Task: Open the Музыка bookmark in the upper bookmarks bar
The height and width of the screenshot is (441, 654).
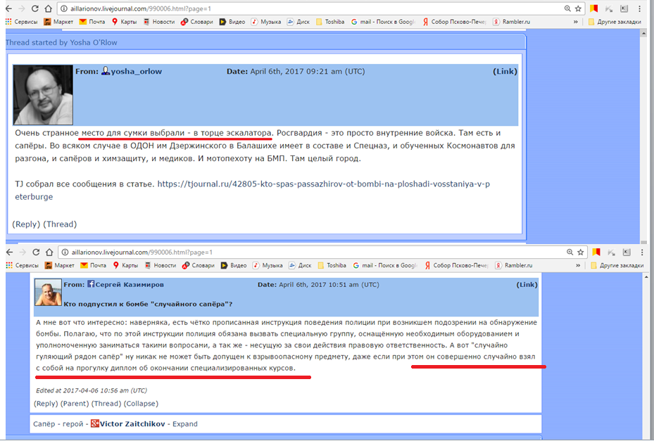Action: pos(266,22)
